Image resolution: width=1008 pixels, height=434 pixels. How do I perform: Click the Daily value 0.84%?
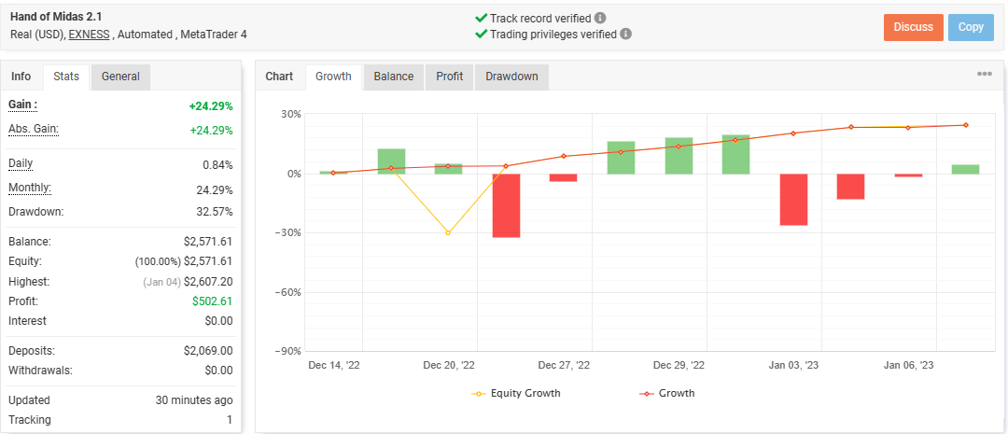coord(217,165)
